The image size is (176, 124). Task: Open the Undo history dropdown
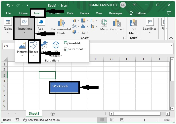click(13, 5)
